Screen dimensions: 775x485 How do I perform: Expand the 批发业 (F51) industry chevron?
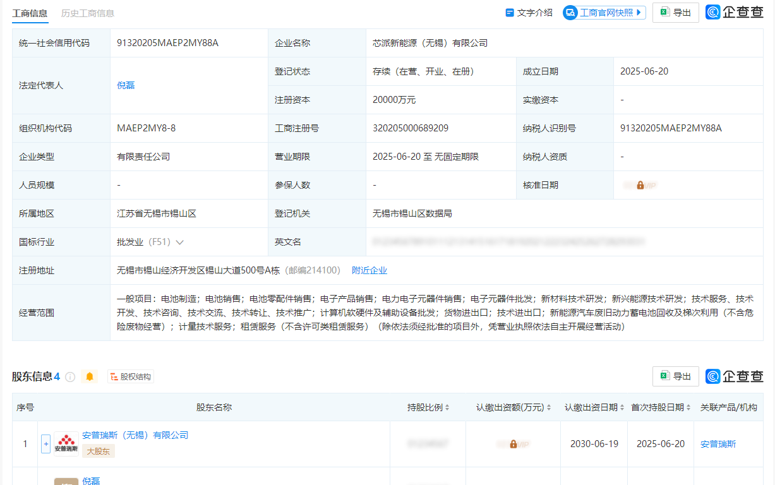[180, 242]
